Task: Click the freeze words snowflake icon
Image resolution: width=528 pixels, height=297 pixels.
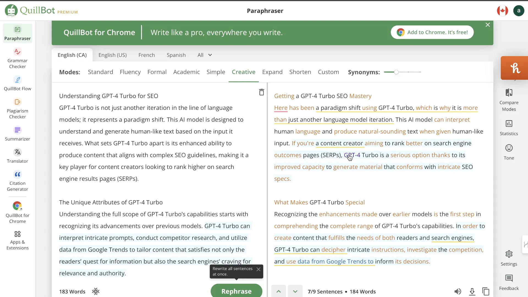Action: (x=96, y=291)
